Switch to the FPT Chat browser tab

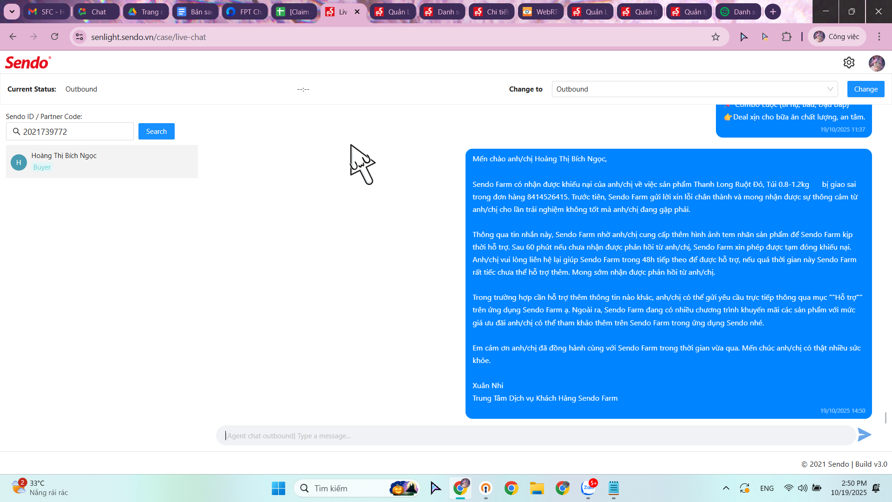coord(245,12)
